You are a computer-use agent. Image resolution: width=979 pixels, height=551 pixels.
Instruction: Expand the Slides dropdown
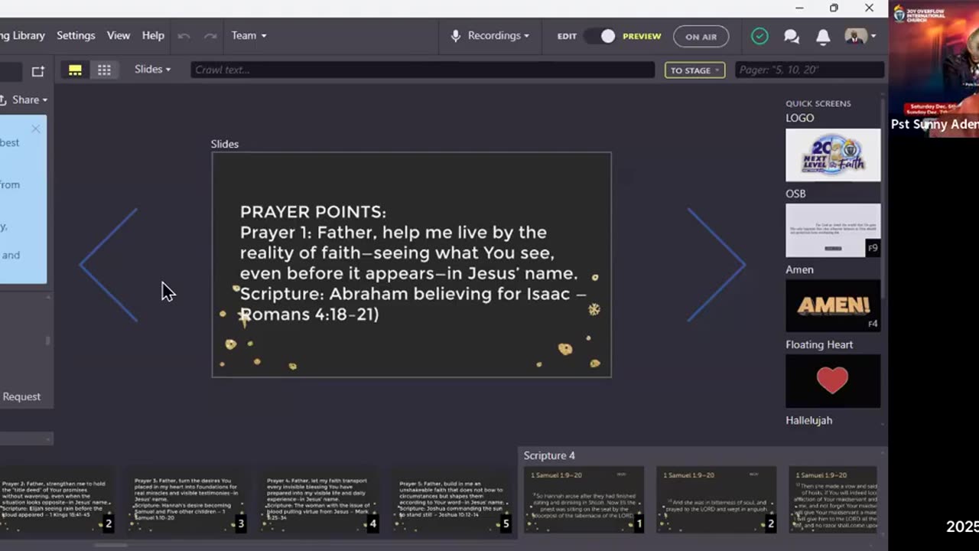153,69
